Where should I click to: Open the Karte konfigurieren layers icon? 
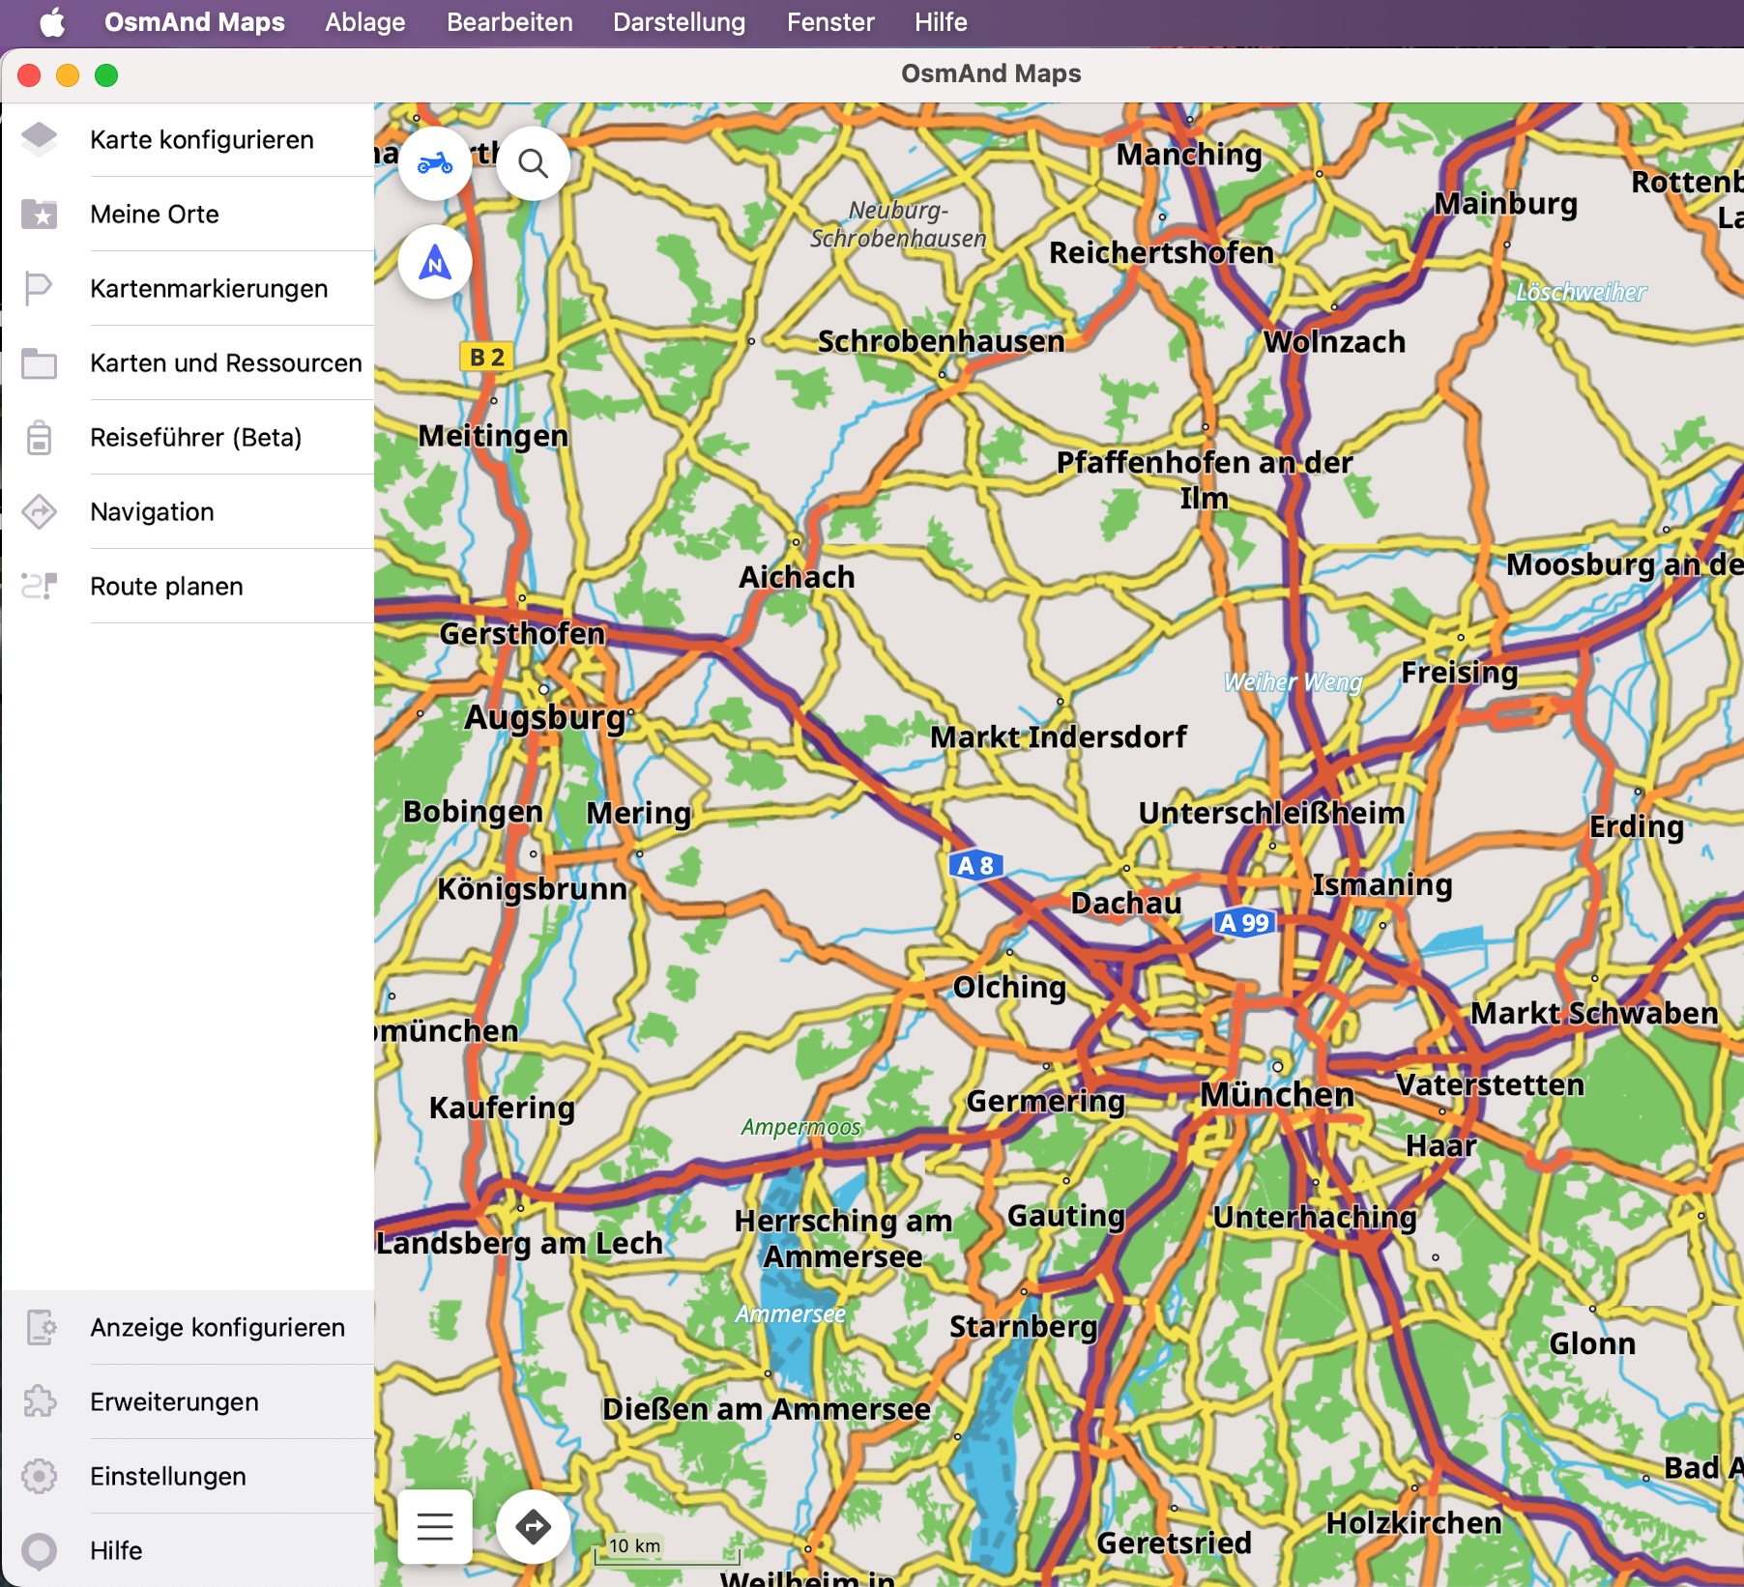coord(40,139)
